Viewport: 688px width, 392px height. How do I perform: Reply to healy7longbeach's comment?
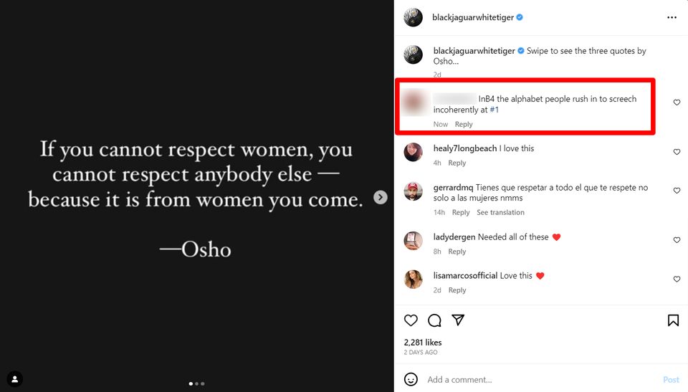pos(457,163)
